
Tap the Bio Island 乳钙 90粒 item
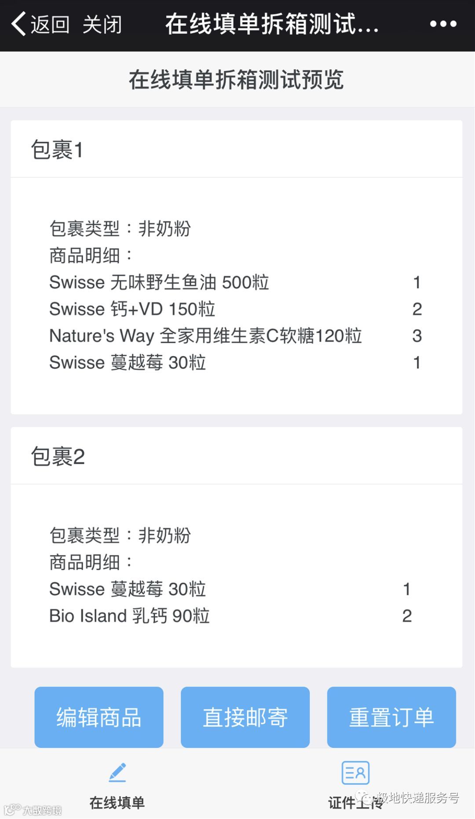tap(231, 616)
